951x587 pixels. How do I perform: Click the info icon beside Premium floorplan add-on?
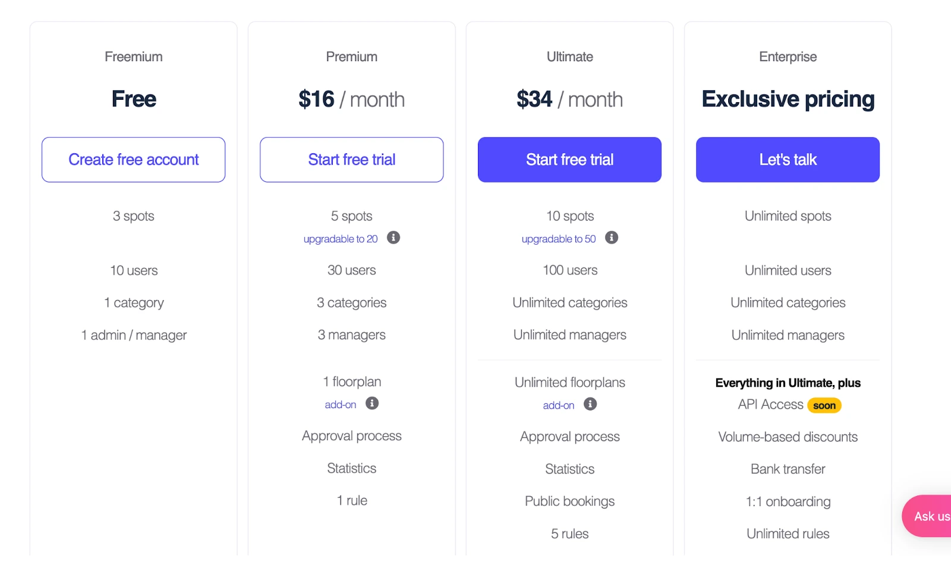[x=371, y=405]
